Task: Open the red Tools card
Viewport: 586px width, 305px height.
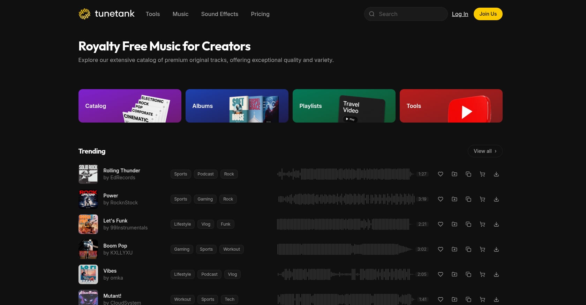Action: (451, 106)
